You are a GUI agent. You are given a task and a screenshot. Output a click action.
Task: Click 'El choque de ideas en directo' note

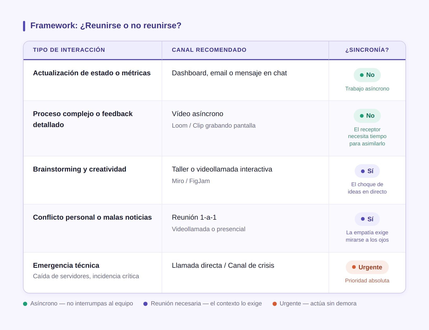coord(367,188)
